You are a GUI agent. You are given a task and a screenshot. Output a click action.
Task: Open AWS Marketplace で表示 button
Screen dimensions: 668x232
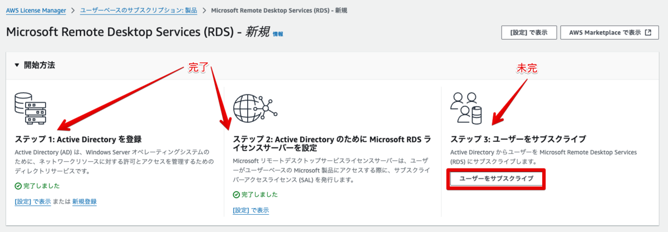click(610, 33)
